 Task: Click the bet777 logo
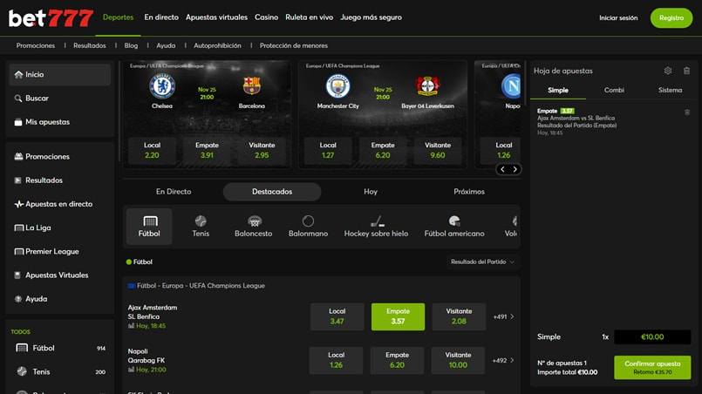coord(51,18)
